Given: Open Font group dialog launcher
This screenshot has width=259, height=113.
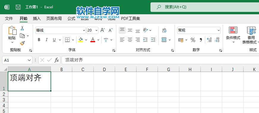Looking at the screenshot, I should tap(114, 51).
